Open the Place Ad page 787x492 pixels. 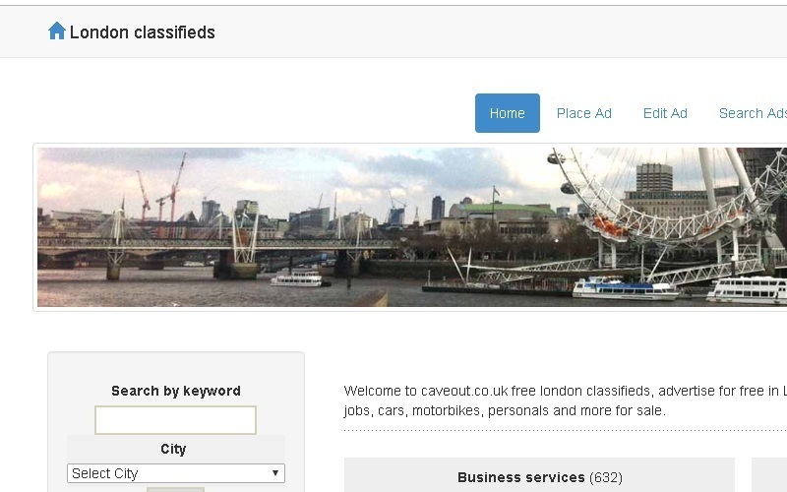coord(583,113)
